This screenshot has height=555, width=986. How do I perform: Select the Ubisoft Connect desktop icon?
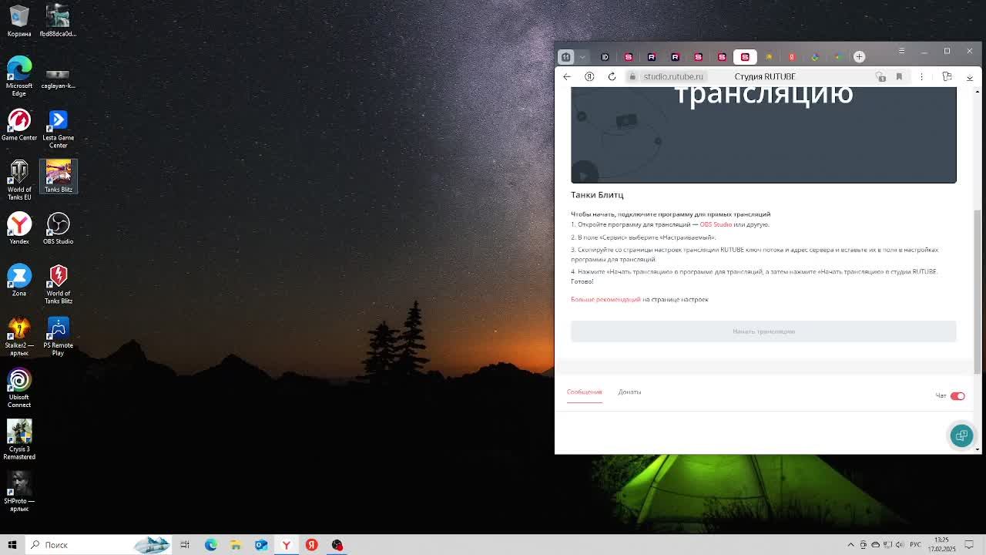pyautogui.click(x=19, y=388)
